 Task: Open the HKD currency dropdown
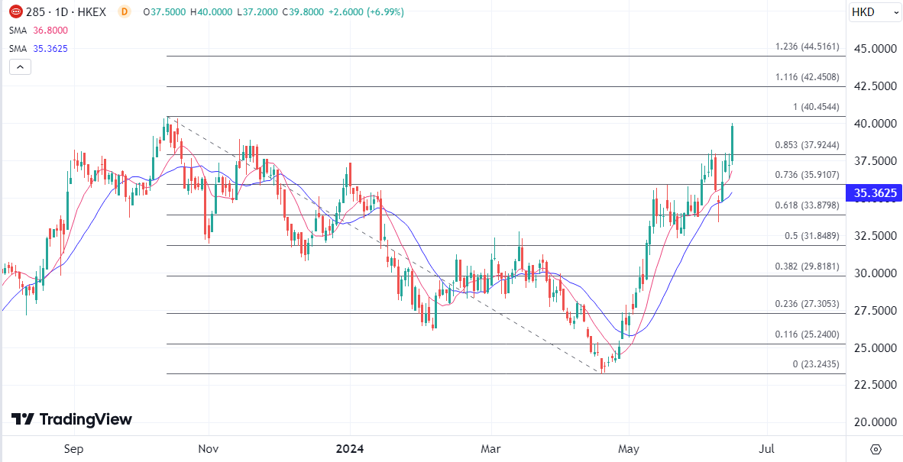pos(874,12)
